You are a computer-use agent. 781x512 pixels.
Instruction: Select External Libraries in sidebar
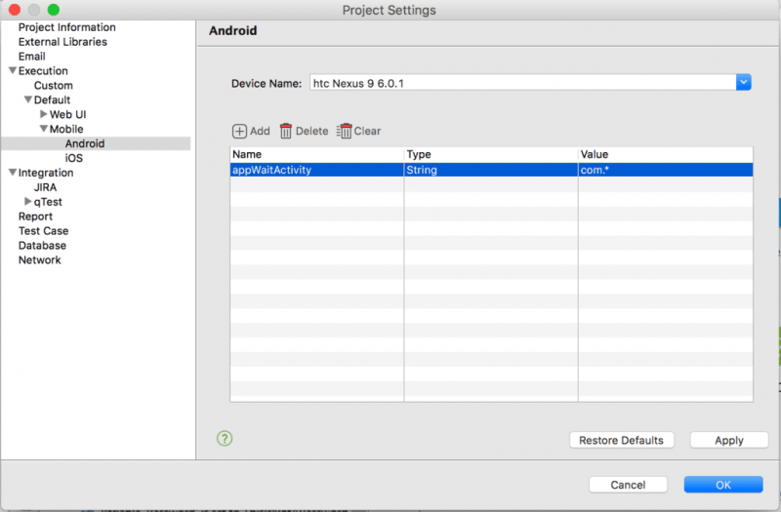[x=62, y=42]
